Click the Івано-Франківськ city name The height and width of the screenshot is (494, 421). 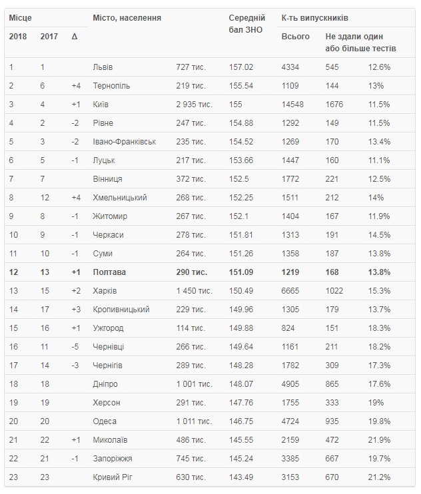125,142
